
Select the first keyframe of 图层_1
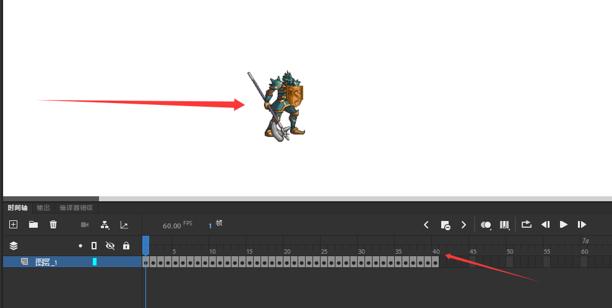(145, 263)
